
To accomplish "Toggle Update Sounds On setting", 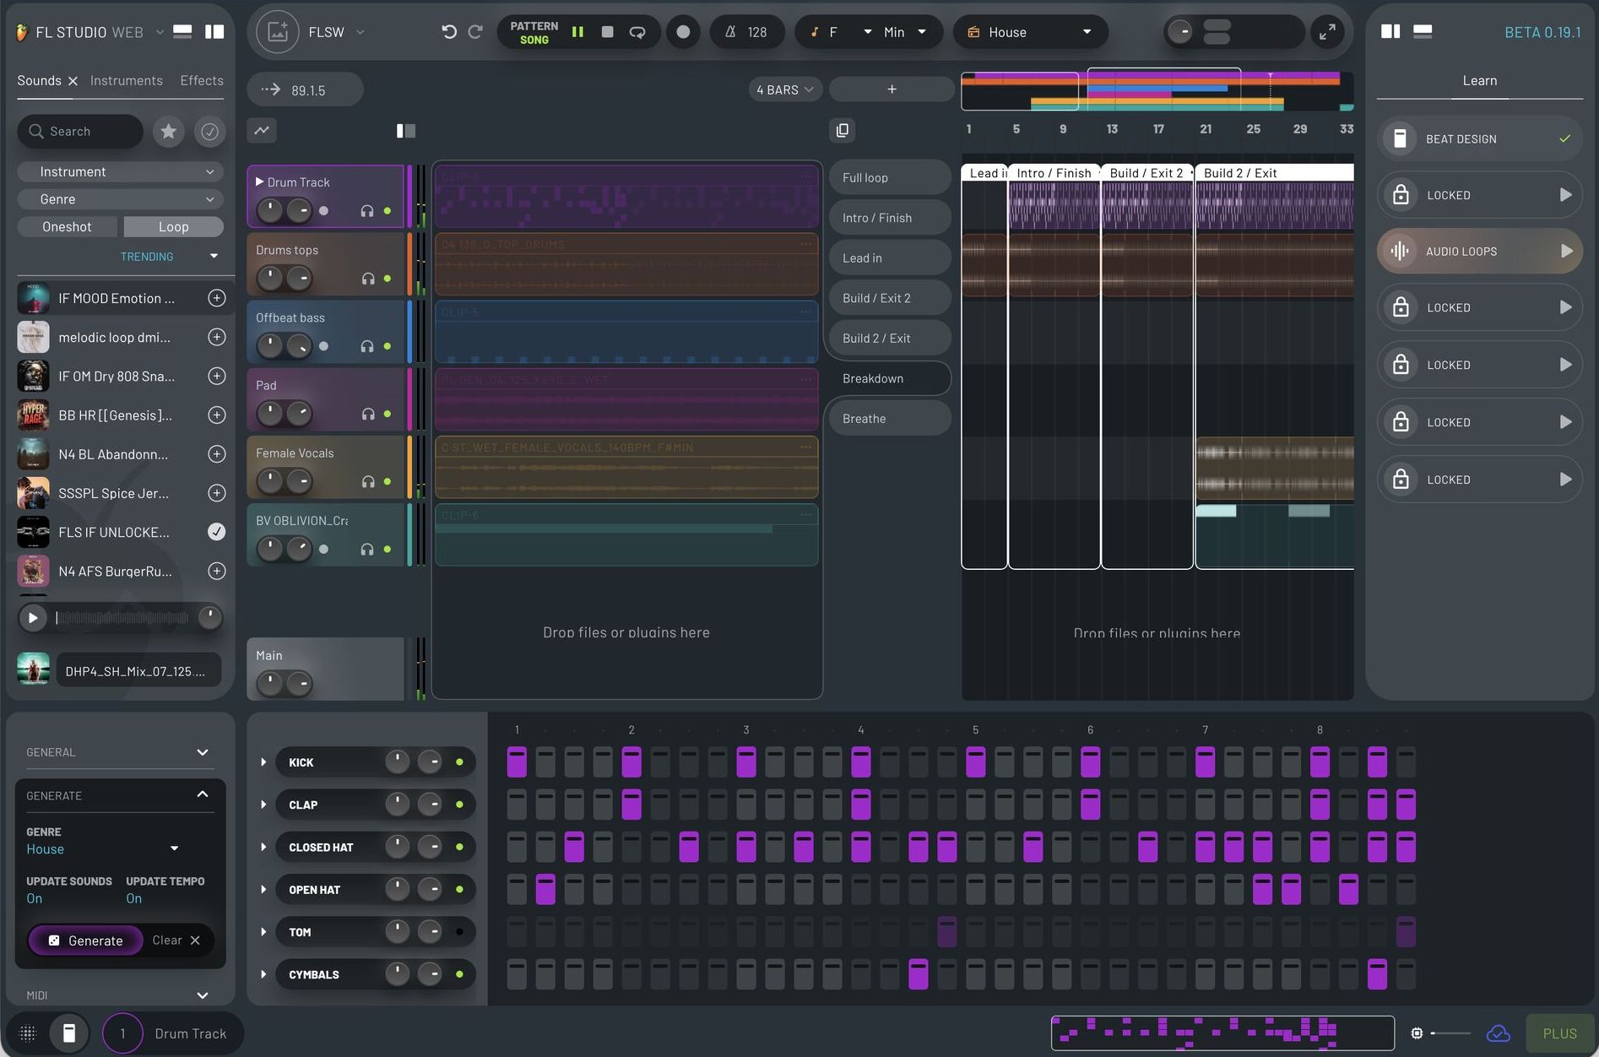I will pyautogui.click(x=35, y=898).
